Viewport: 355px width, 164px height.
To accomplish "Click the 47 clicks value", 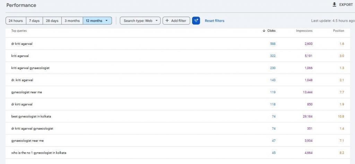I will 274,141.
